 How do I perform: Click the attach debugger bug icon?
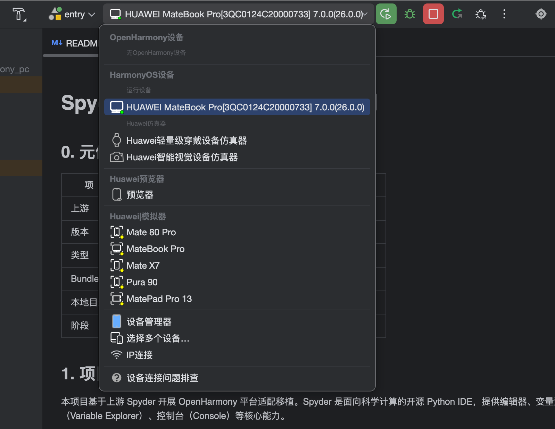click(x=481, y=14)
